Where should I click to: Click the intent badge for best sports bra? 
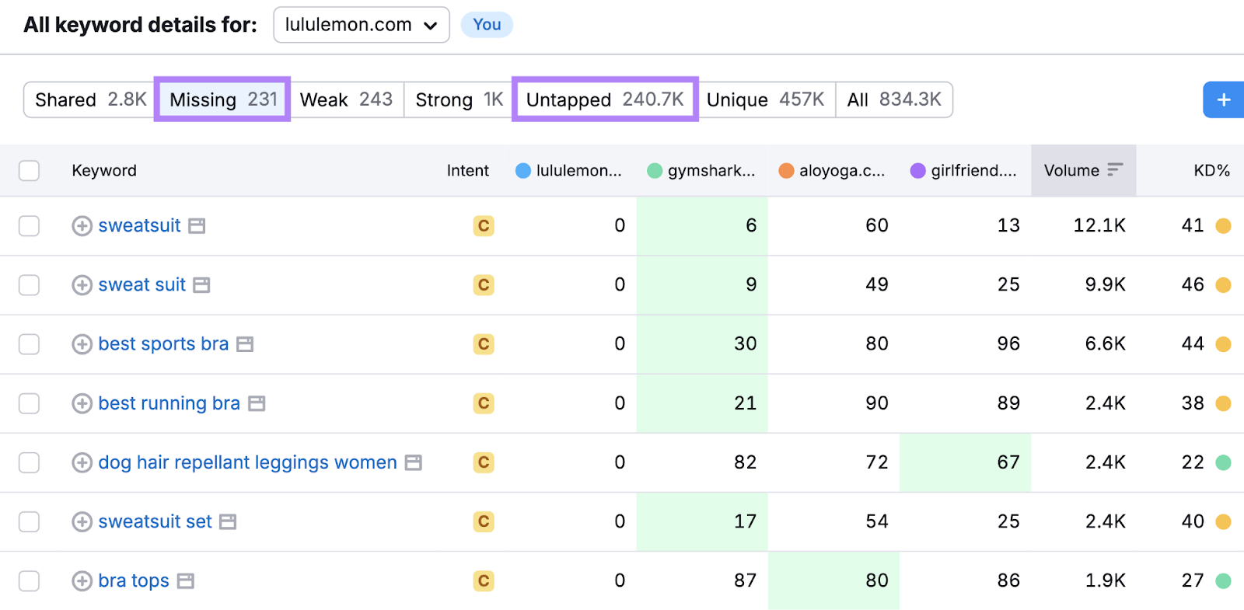[484, 344]
